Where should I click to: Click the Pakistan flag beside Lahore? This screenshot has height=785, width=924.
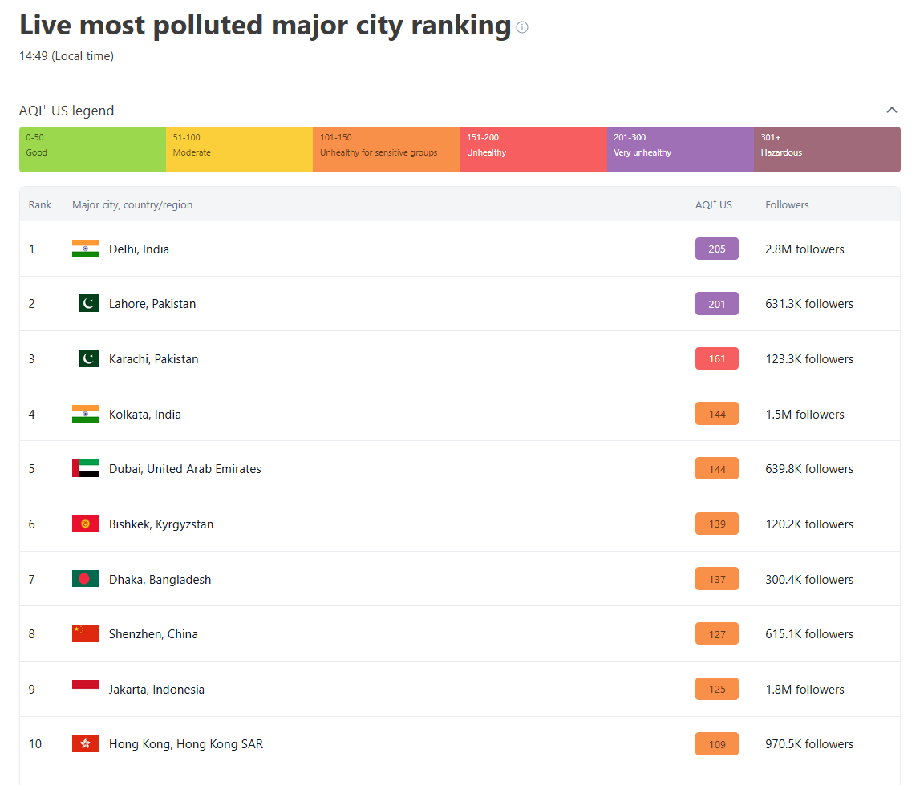(88, 303)
